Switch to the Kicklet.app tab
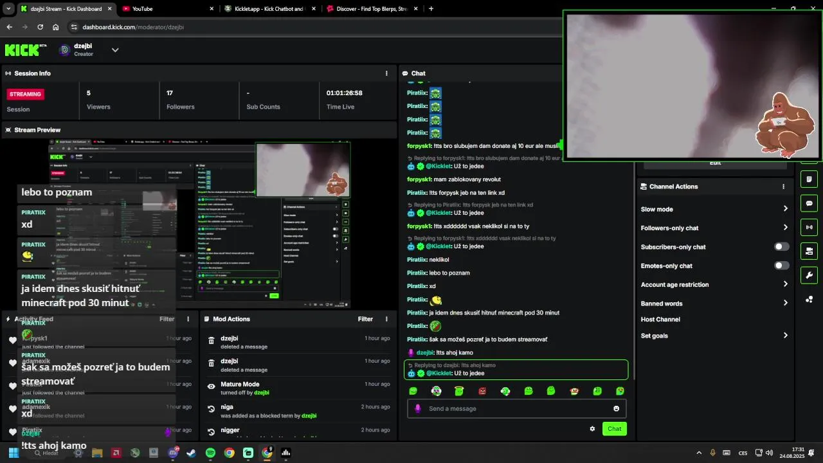 (x=270, y=9)
